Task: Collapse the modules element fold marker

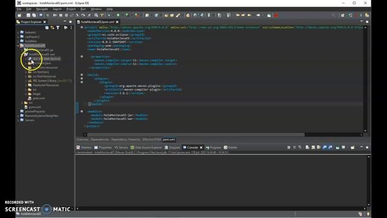Action: [x=82, y=111]
